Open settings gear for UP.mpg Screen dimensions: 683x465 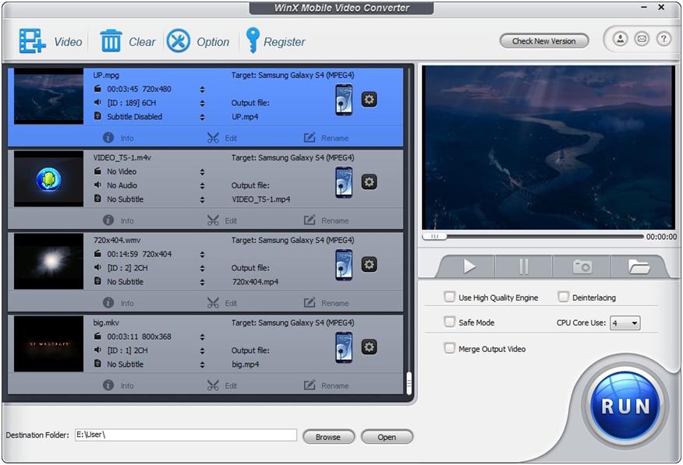tap(369, 100)
